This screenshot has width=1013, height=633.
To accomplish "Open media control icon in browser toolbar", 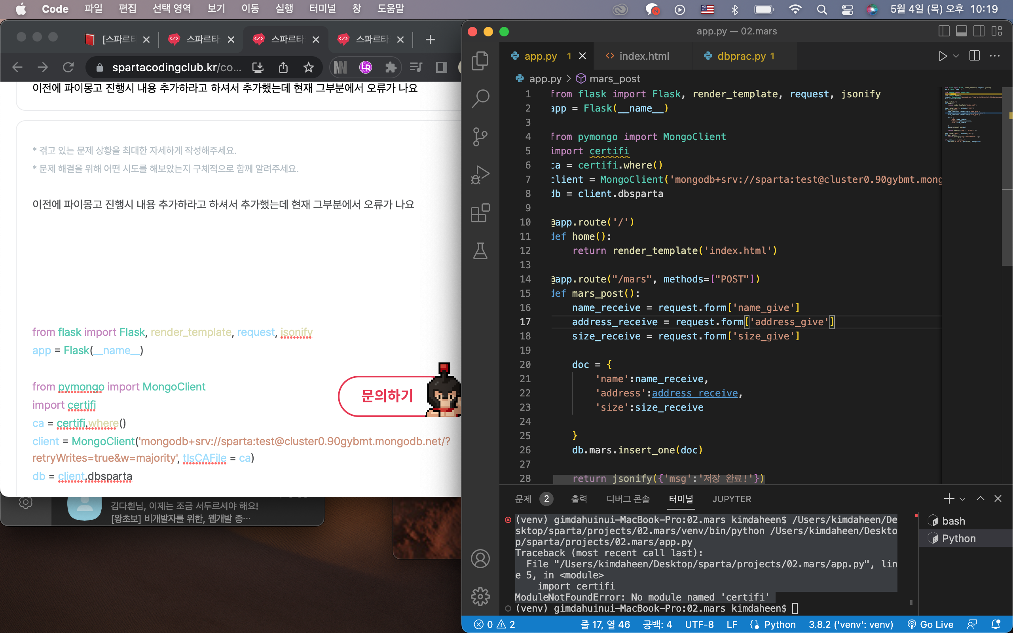I will click(x=415, y=67).
